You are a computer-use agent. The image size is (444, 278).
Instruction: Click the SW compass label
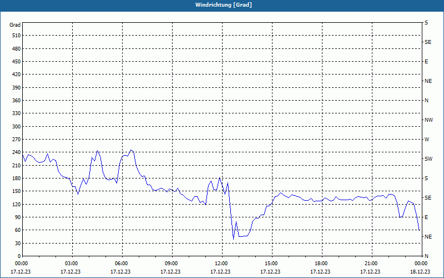pyautogui.click(x=428, y=159)
